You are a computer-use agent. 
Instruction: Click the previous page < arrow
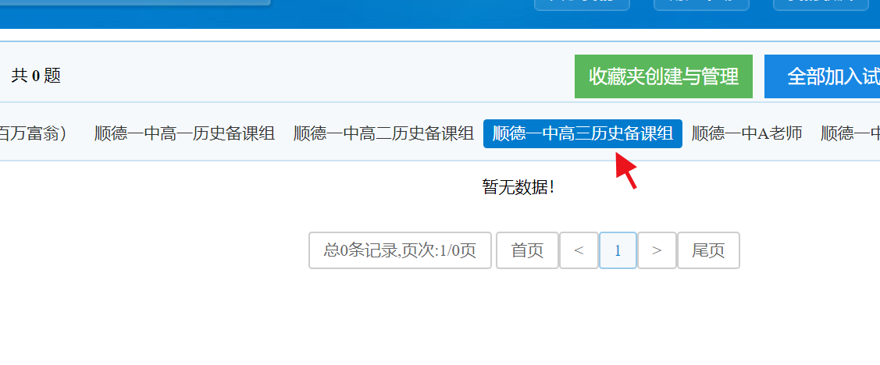coord(579,250)
